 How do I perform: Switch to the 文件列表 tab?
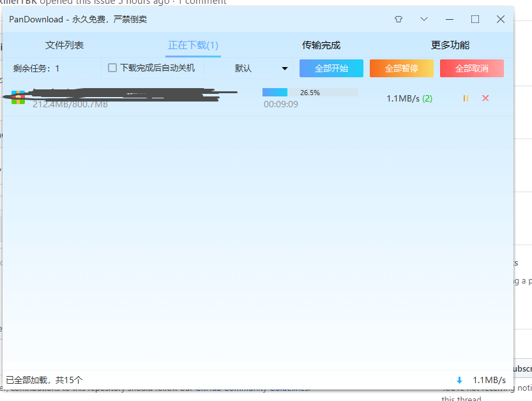click(64, 45)
